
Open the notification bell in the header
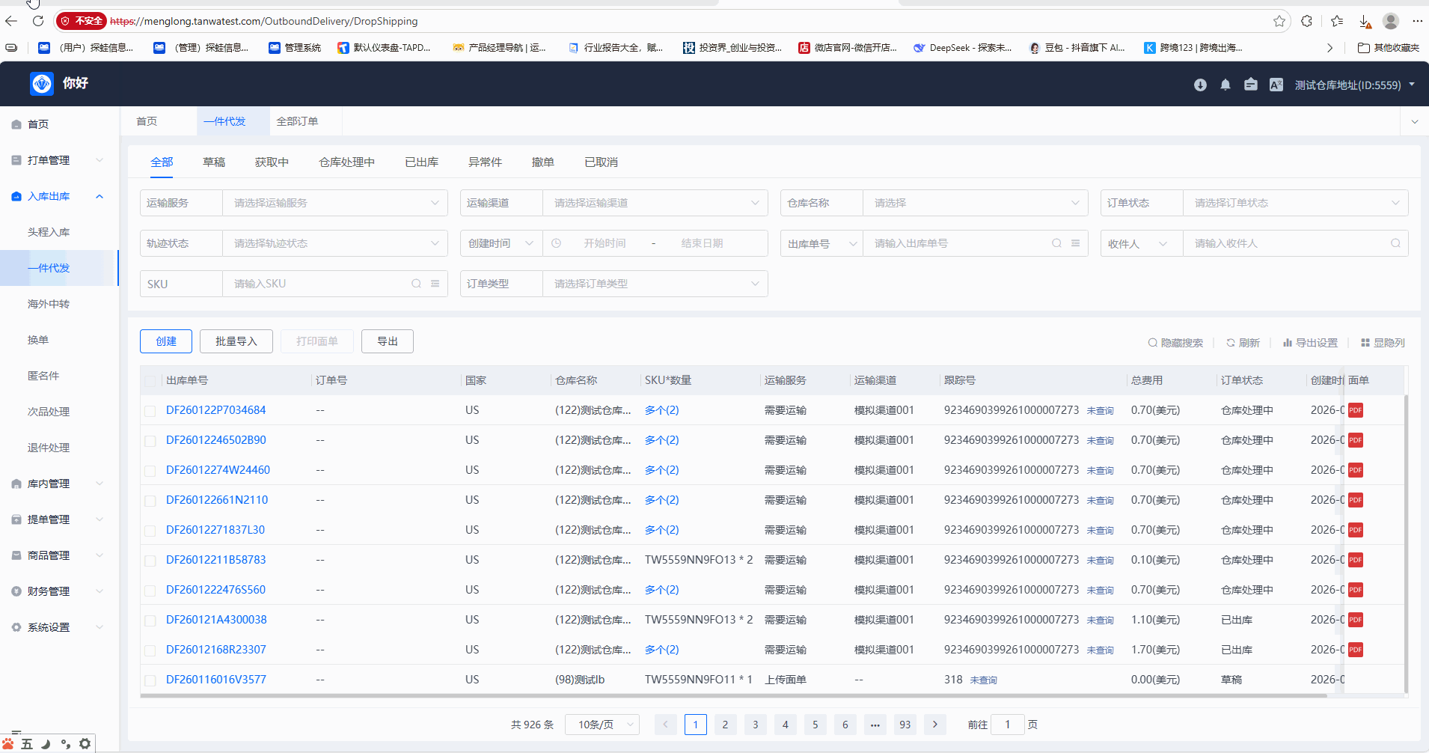[1225, 85]
